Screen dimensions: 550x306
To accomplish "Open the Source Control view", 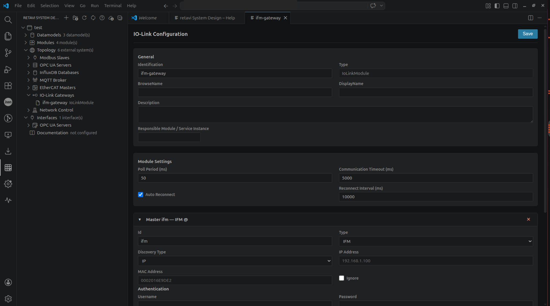I will coord(8,53).
